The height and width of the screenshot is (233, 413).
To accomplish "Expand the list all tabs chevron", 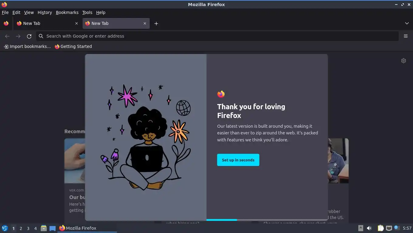I will (x=407, y=23).
